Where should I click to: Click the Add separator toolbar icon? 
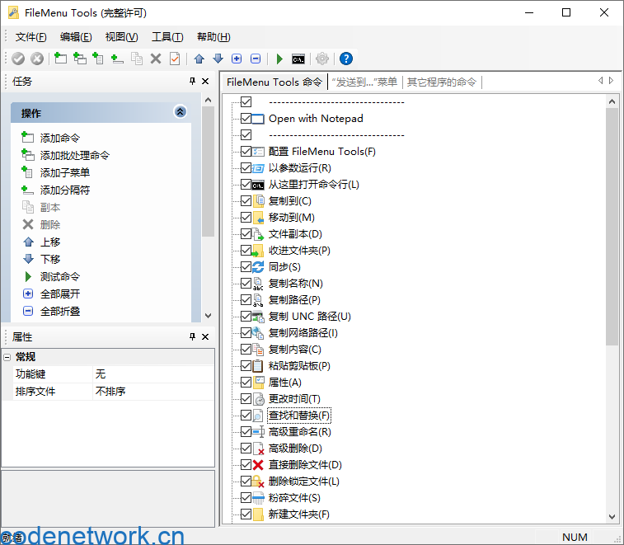pos(117,59)
